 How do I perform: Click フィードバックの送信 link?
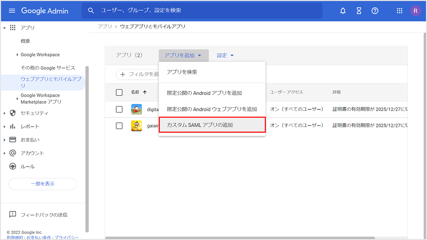click(44, 215)
